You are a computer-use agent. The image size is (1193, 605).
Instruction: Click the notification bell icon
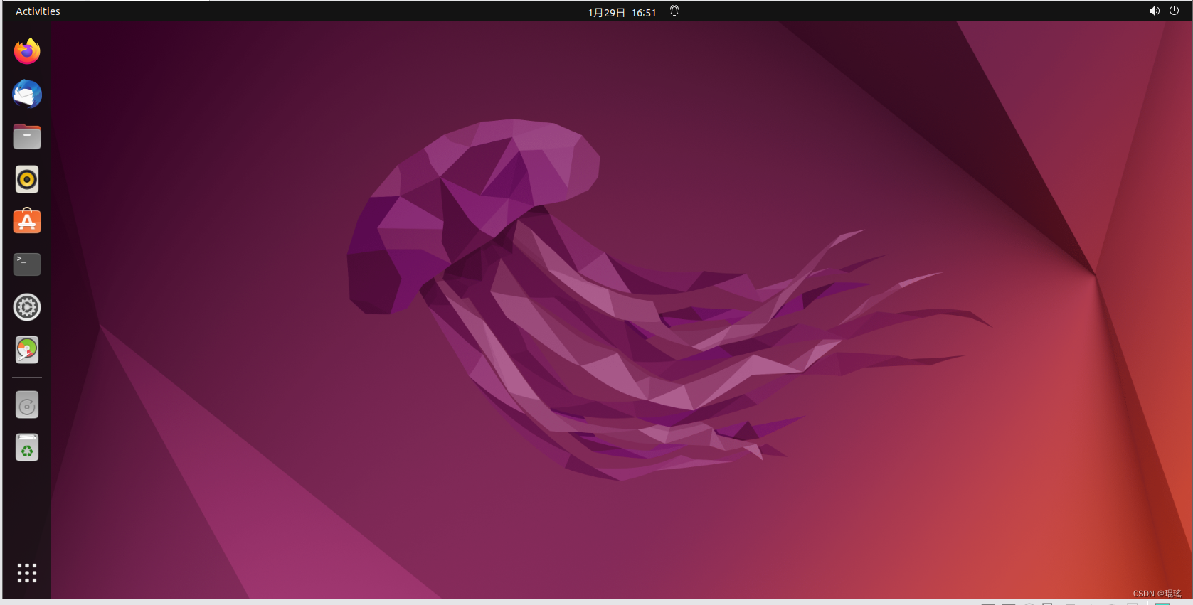tap(674, 11)
